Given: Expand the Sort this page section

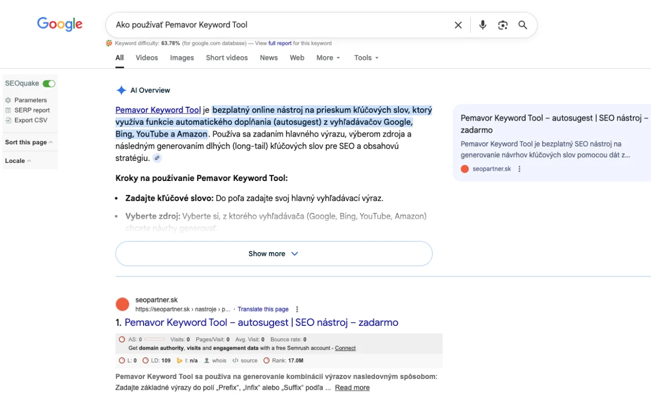Looking at the screenshot, I should click(29, 142).
